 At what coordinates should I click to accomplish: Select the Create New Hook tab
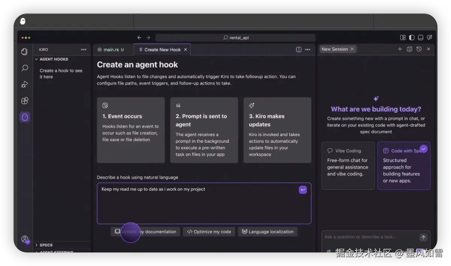[162, 50]
